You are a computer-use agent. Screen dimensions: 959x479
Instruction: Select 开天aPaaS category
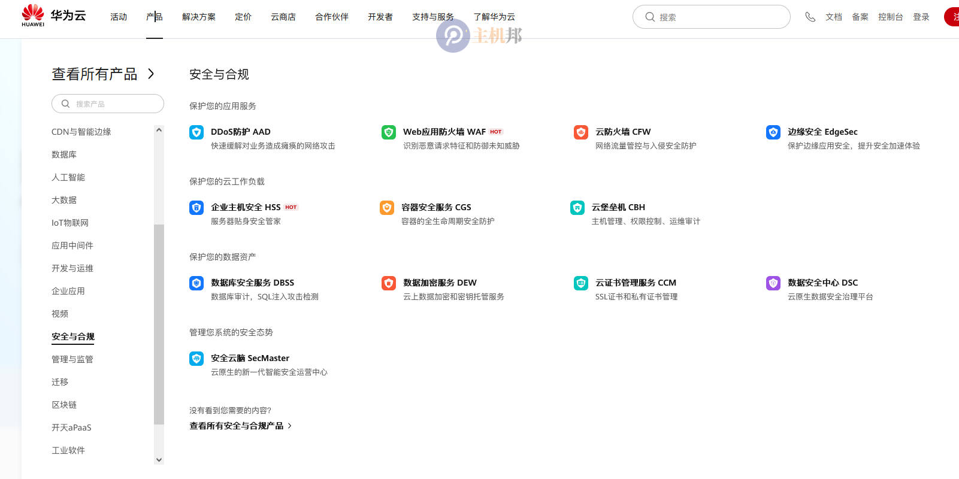[71, 428]
